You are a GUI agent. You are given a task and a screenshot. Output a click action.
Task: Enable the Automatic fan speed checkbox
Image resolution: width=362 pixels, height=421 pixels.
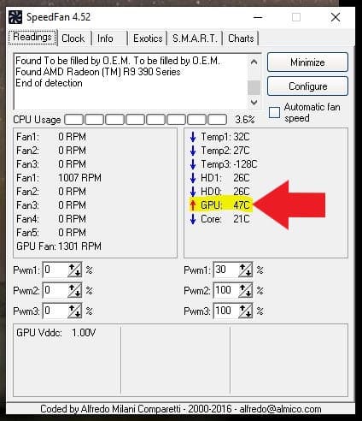[274, 112]
